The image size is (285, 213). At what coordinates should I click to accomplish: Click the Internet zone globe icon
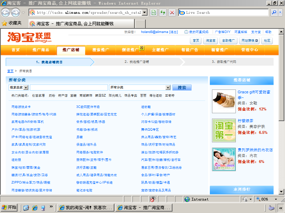187,199
